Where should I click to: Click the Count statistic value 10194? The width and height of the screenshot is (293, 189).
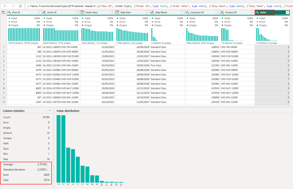tap(46, 117)
